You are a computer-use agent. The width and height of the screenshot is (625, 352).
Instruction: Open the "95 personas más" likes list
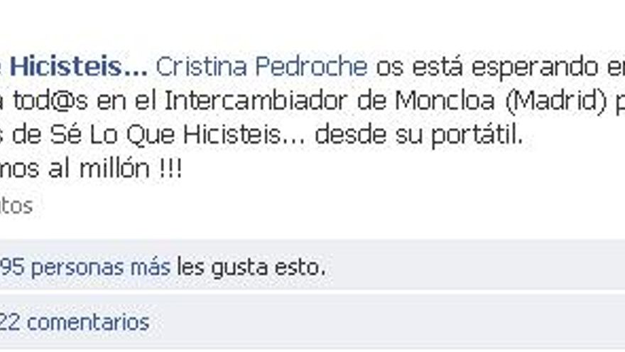85,267
